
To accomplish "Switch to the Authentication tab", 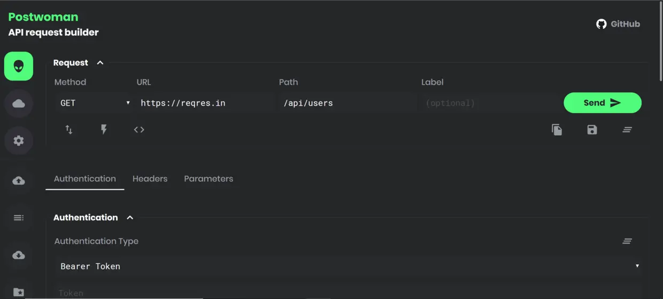I will point(85,179).
